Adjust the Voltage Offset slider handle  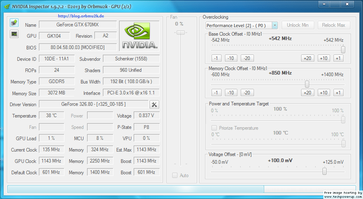(325, 171)
